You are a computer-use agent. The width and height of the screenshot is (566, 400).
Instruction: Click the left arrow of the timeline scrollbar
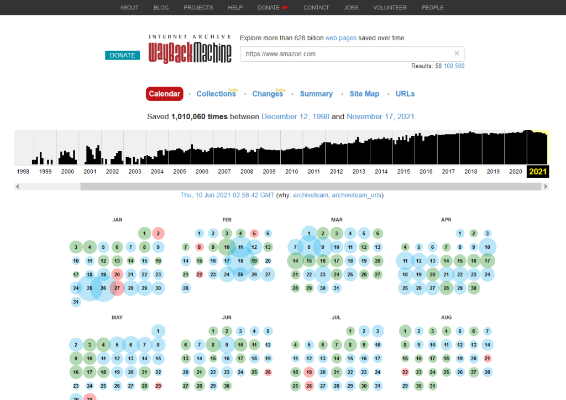click(18, 186)
